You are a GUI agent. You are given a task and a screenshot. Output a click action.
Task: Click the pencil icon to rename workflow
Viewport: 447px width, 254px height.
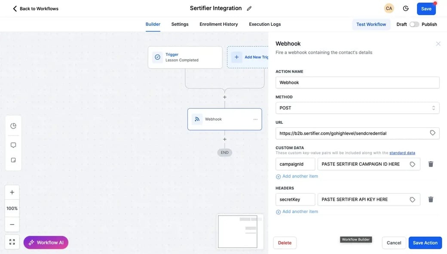tap(249, 9)
